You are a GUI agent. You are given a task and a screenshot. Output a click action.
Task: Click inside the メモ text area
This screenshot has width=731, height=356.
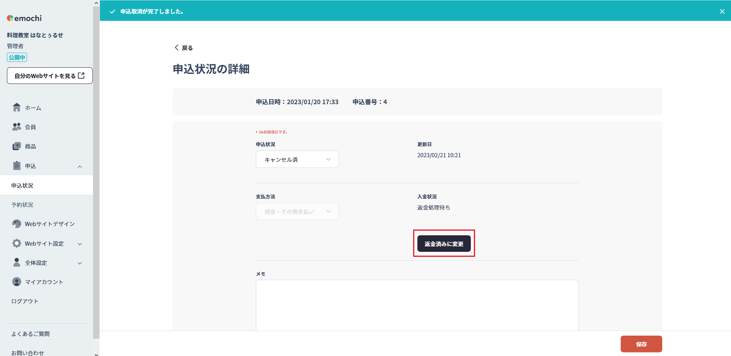(417, 305)
